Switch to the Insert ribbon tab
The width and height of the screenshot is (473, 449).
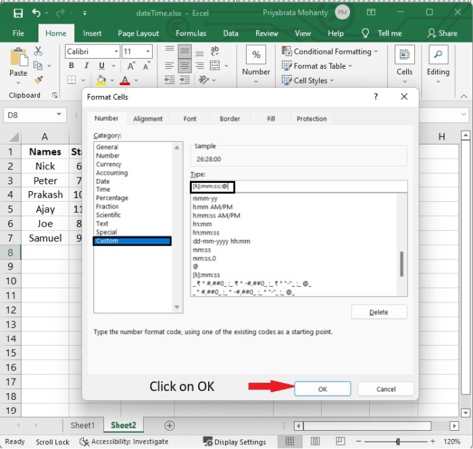click(92, 33)
